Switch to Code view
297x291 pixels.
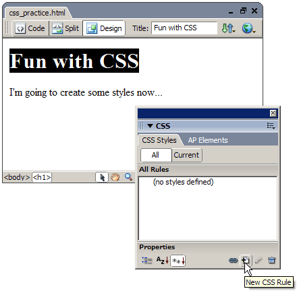pyautogui.click(x=30, y=28)
